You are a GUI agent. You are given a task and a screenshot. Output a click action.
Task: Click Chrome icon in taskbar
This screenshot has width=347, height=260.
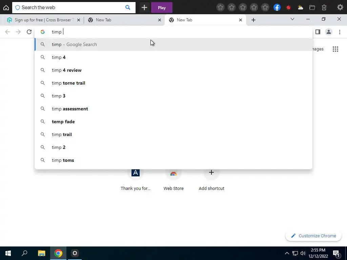click(x=58, y=253)
